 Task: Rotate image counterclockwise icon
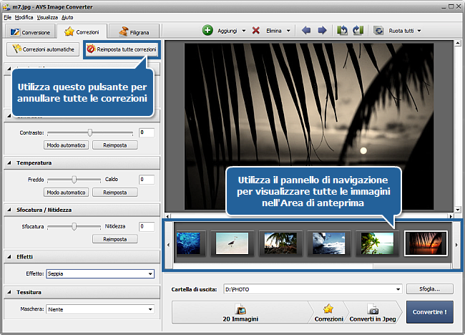[342, 31]
